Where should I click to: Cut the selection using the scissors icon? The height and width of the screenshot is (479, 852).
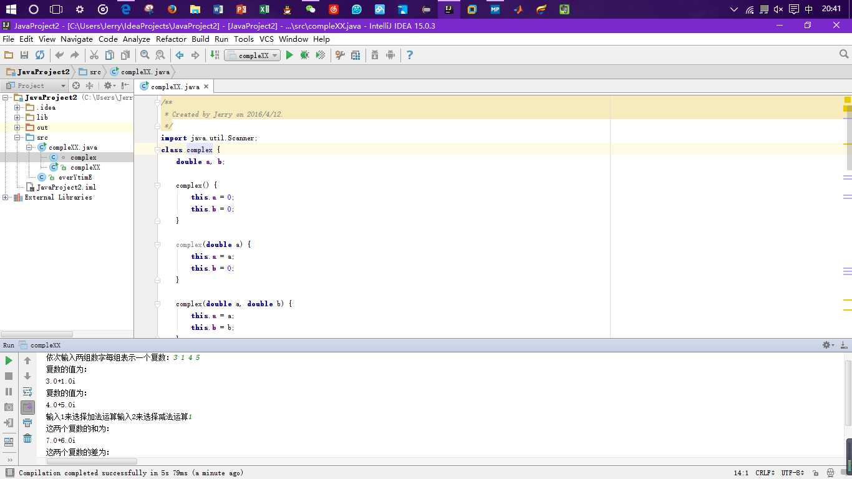pos(94,55)
